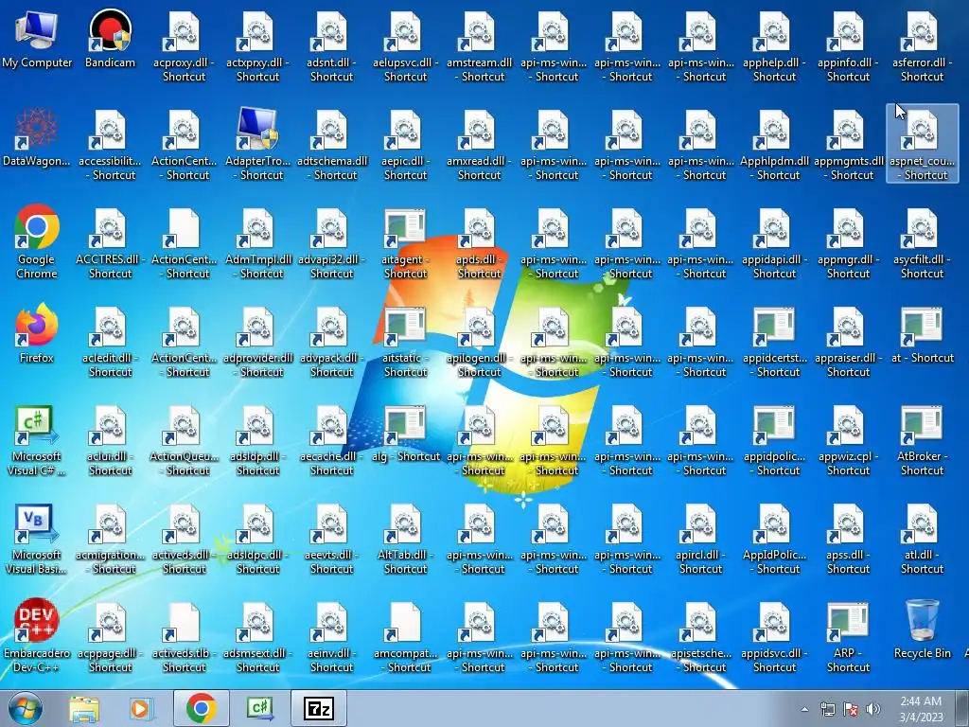Image resolution: width=969 pixels, height=727 pixels.
Task: Show hidden system tray icons
Action: (x=804, y=710)
